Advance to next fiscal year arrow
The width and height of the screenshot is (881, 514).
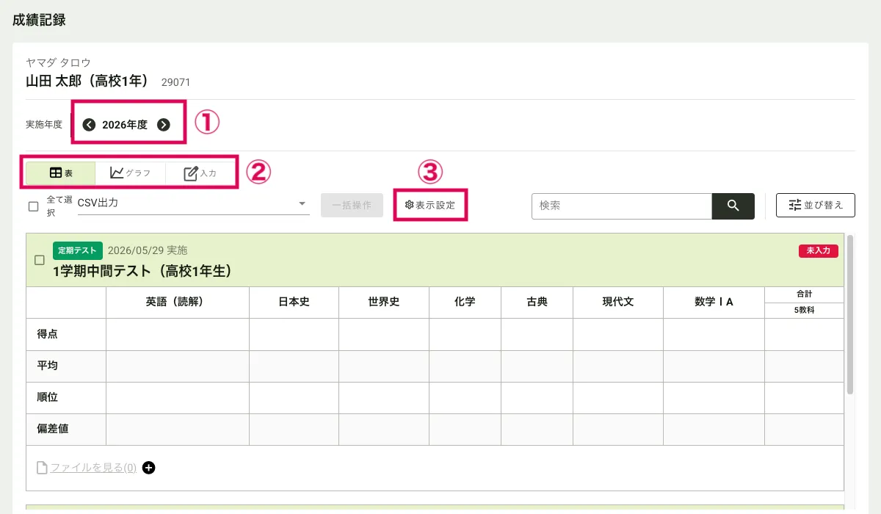[x=164, y=125]
